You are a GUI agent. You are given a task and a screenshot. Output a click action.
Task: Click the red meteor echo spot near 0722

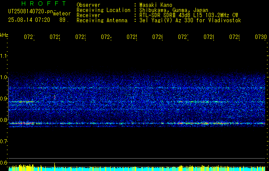[55, 97]
